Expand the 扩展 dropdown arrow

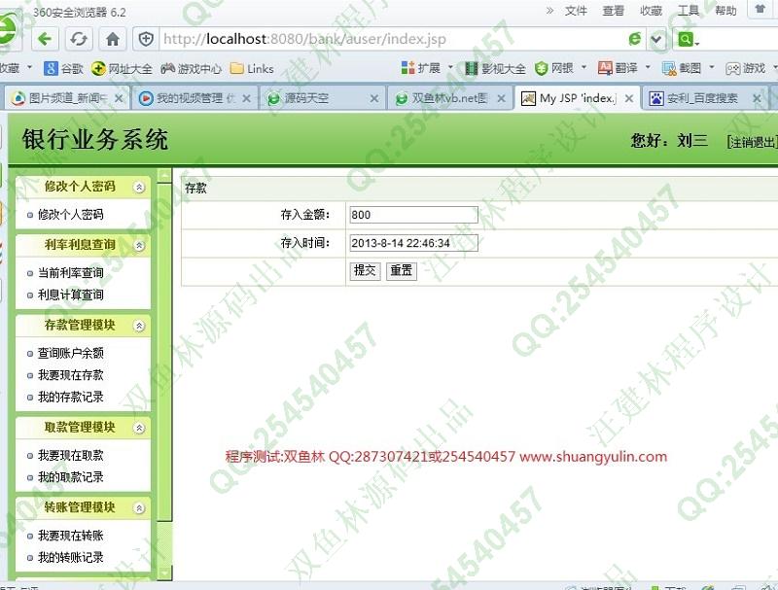[450, 67]
